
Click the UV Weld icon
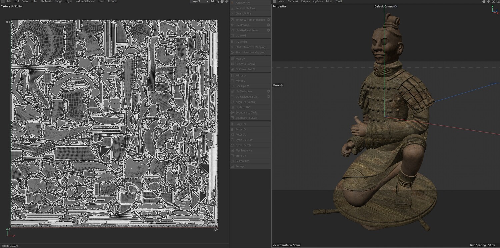(232, 36)
